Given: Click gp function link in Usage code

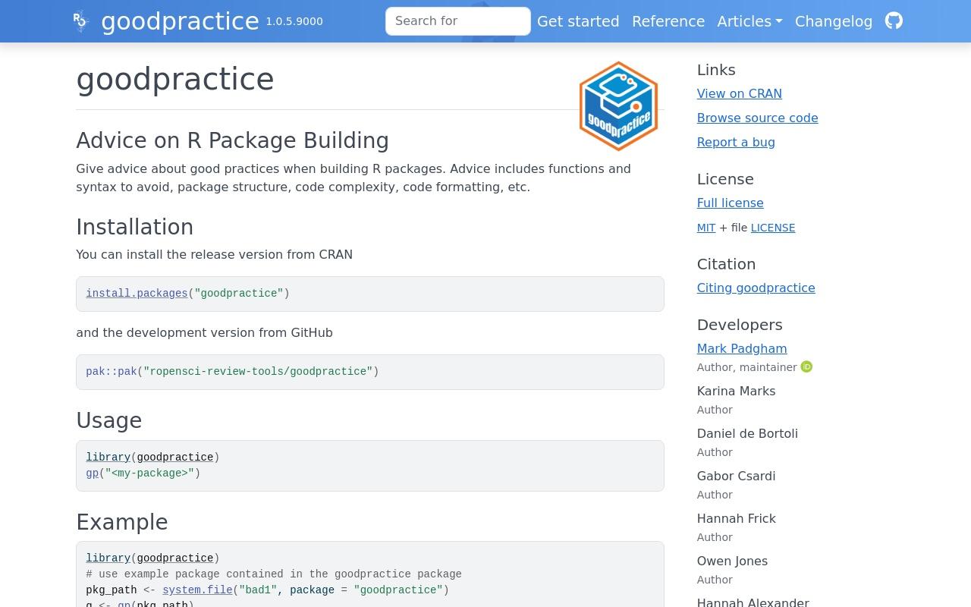Looking at the screenshot, I should coord(92,473).
